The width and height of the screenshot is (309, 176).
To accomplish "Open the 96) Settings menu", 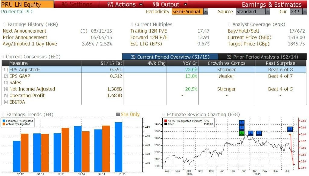I will click(77, 4).
